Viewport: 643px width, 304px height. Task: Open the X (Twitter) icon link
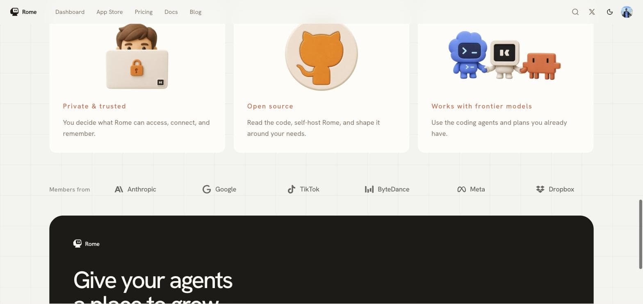tap(592, 12)
